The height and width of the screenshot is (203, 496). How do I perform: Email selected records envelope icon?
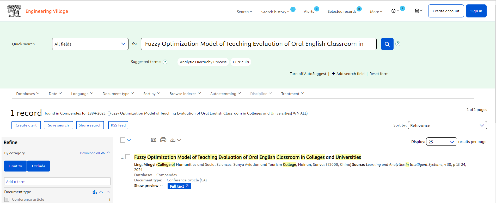pyautogui.click(x=154, y=140)
